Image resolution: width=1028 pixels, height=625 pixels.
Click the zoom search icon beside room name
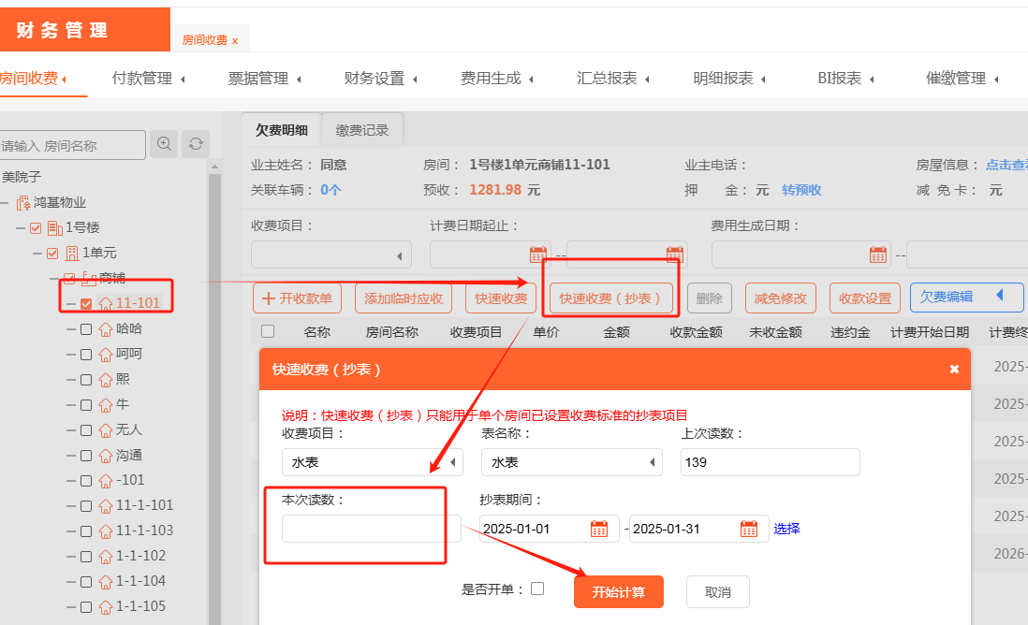pos(164,144)
